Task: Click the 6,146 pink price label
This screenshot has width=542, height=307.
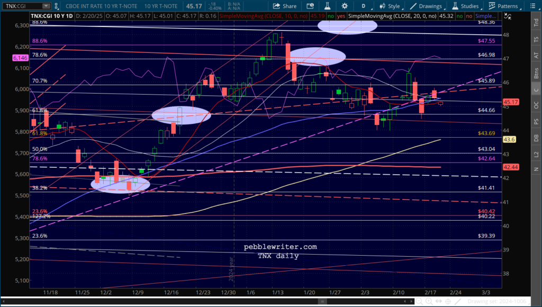Action: pyautogui.click(x=21, y=58)
